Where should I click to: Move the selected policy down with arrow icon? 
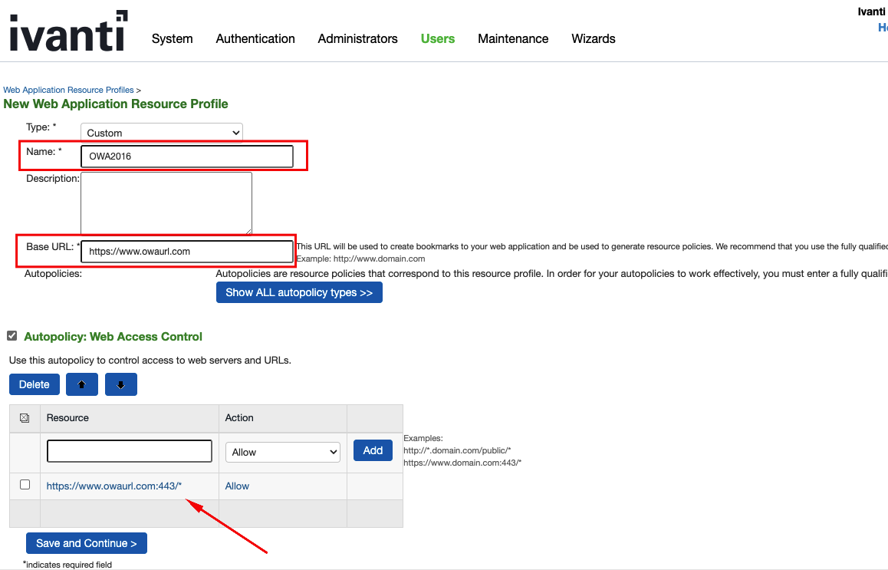[120, 384]
